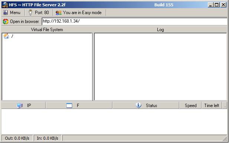Click the plug icon beside Port
Screen dimensions: 229x143
pyautogui.click(x=30, y=13)
